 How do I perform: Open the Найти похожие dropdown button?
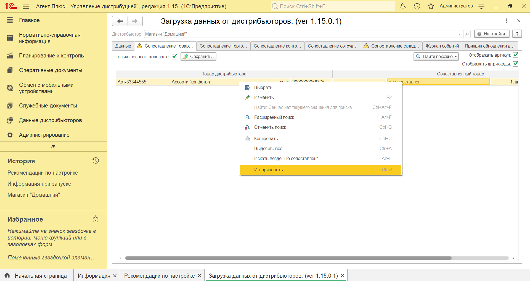pyautogui.click(x=436, y=56)
